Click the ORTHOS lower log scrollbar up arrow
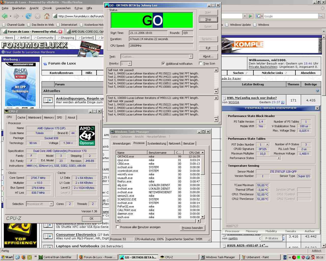 [x=216, y=98]
